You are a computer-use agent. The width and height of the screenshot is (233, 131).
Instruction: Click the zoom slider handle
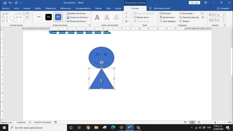pyautogui.click(x=215, y=122)
